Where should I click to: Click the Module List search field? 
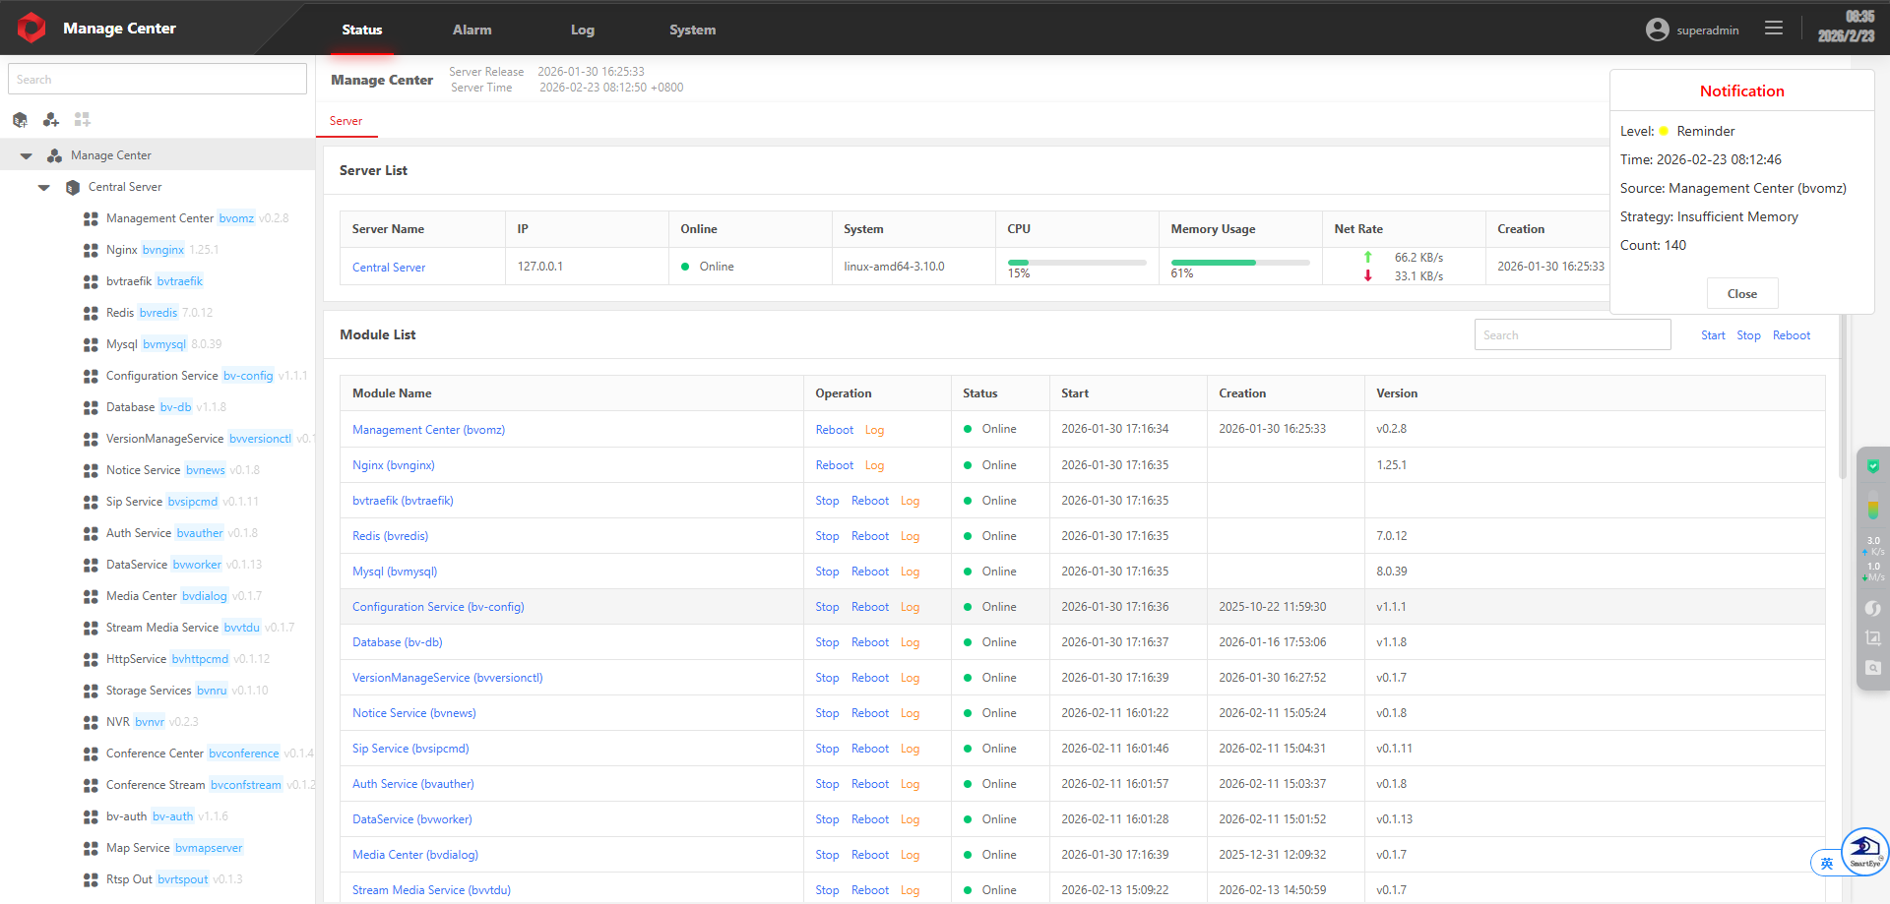pos(1572,335)
